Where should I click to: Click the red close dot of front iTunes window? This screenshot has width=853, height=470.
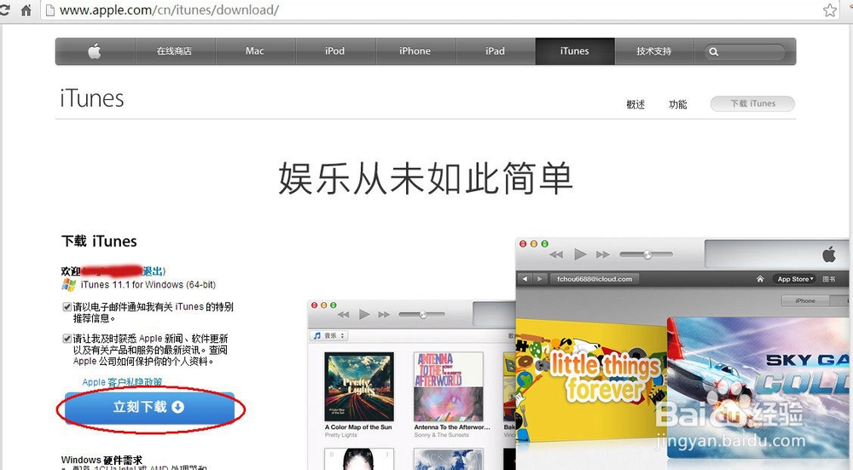[x=523, y=244]
